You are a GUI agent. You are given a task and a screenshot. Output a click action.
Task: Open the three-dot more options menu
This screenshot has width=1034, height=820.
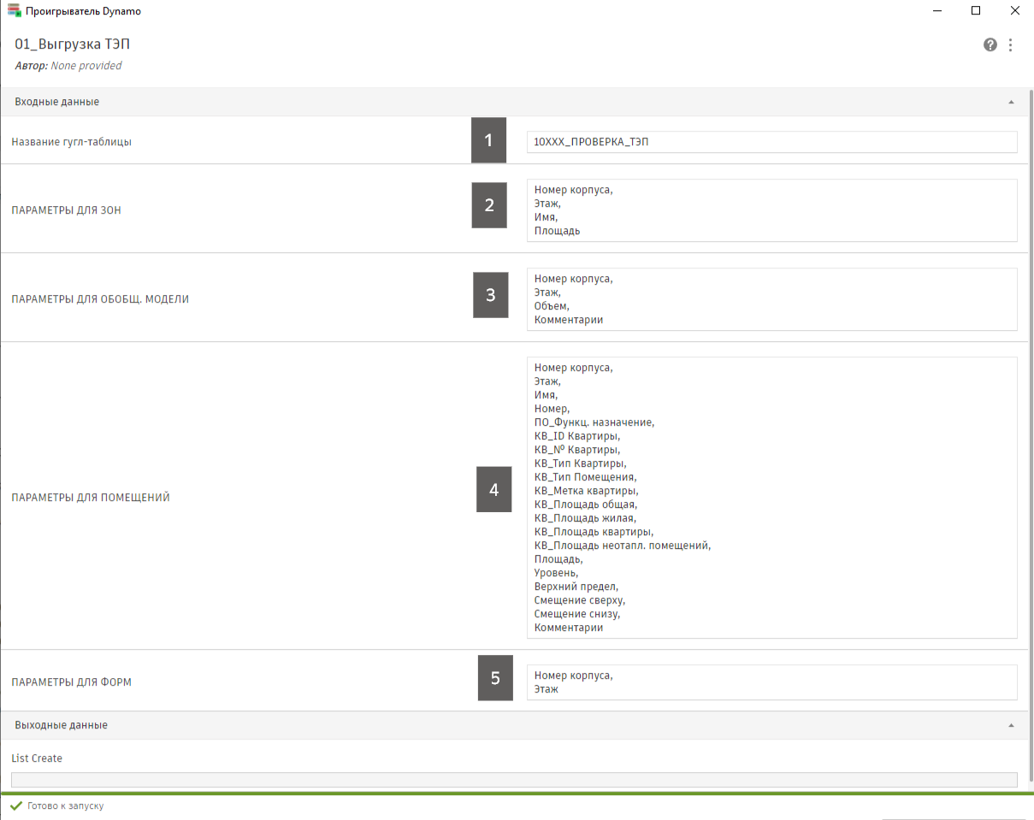coord(1011,45)
